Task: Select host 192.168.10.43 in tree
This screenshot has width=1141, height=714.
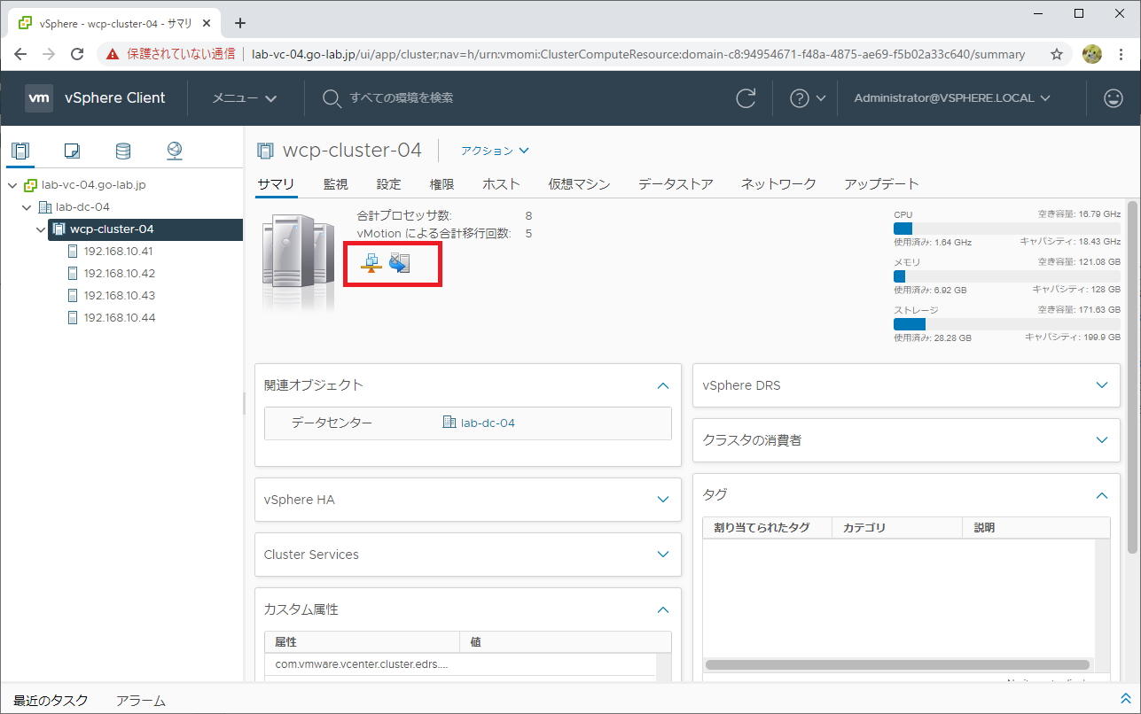Action: click(x=119, y=296)
